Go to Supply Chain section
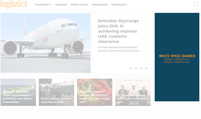The image size is (201, 119). (x=79, y=5)
